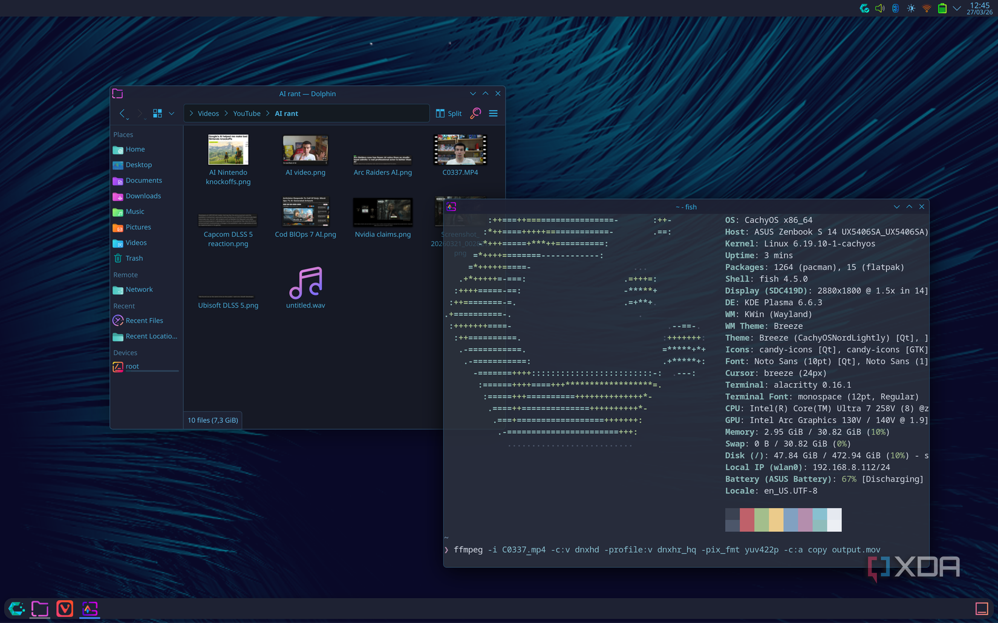Expand the hidden system tray icons arrow
Screen dimensions: 998x623
957,8
